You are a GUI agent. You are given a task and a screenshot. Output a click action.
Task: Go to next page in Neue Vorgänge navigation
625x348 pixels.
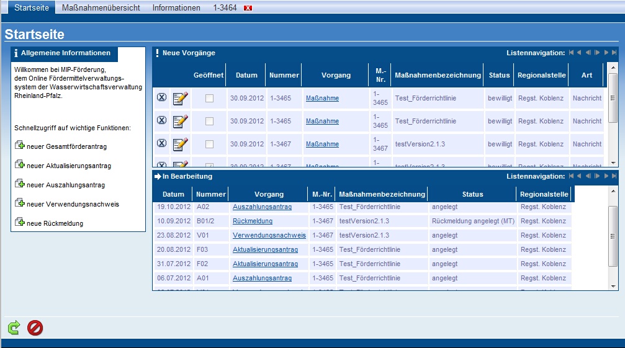(606, 53)
